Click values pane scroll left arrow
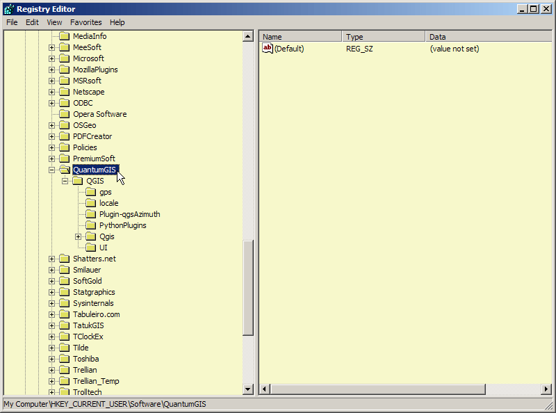 [x=264, y=389]
